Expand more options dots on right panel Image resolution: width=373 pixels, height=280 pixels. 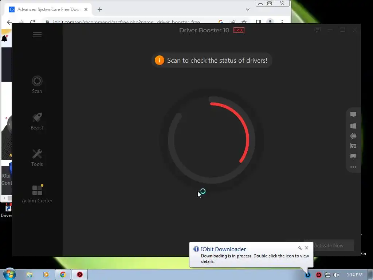point(353,167)
